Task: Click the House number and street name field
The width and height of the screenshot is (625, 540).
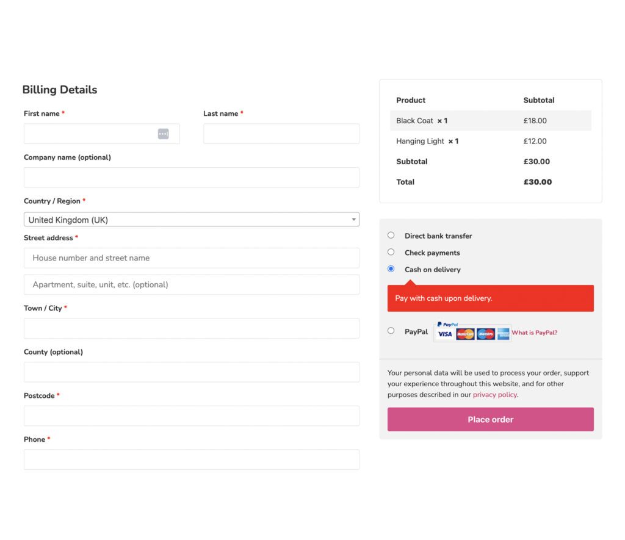Action: (x=191, y=257)
